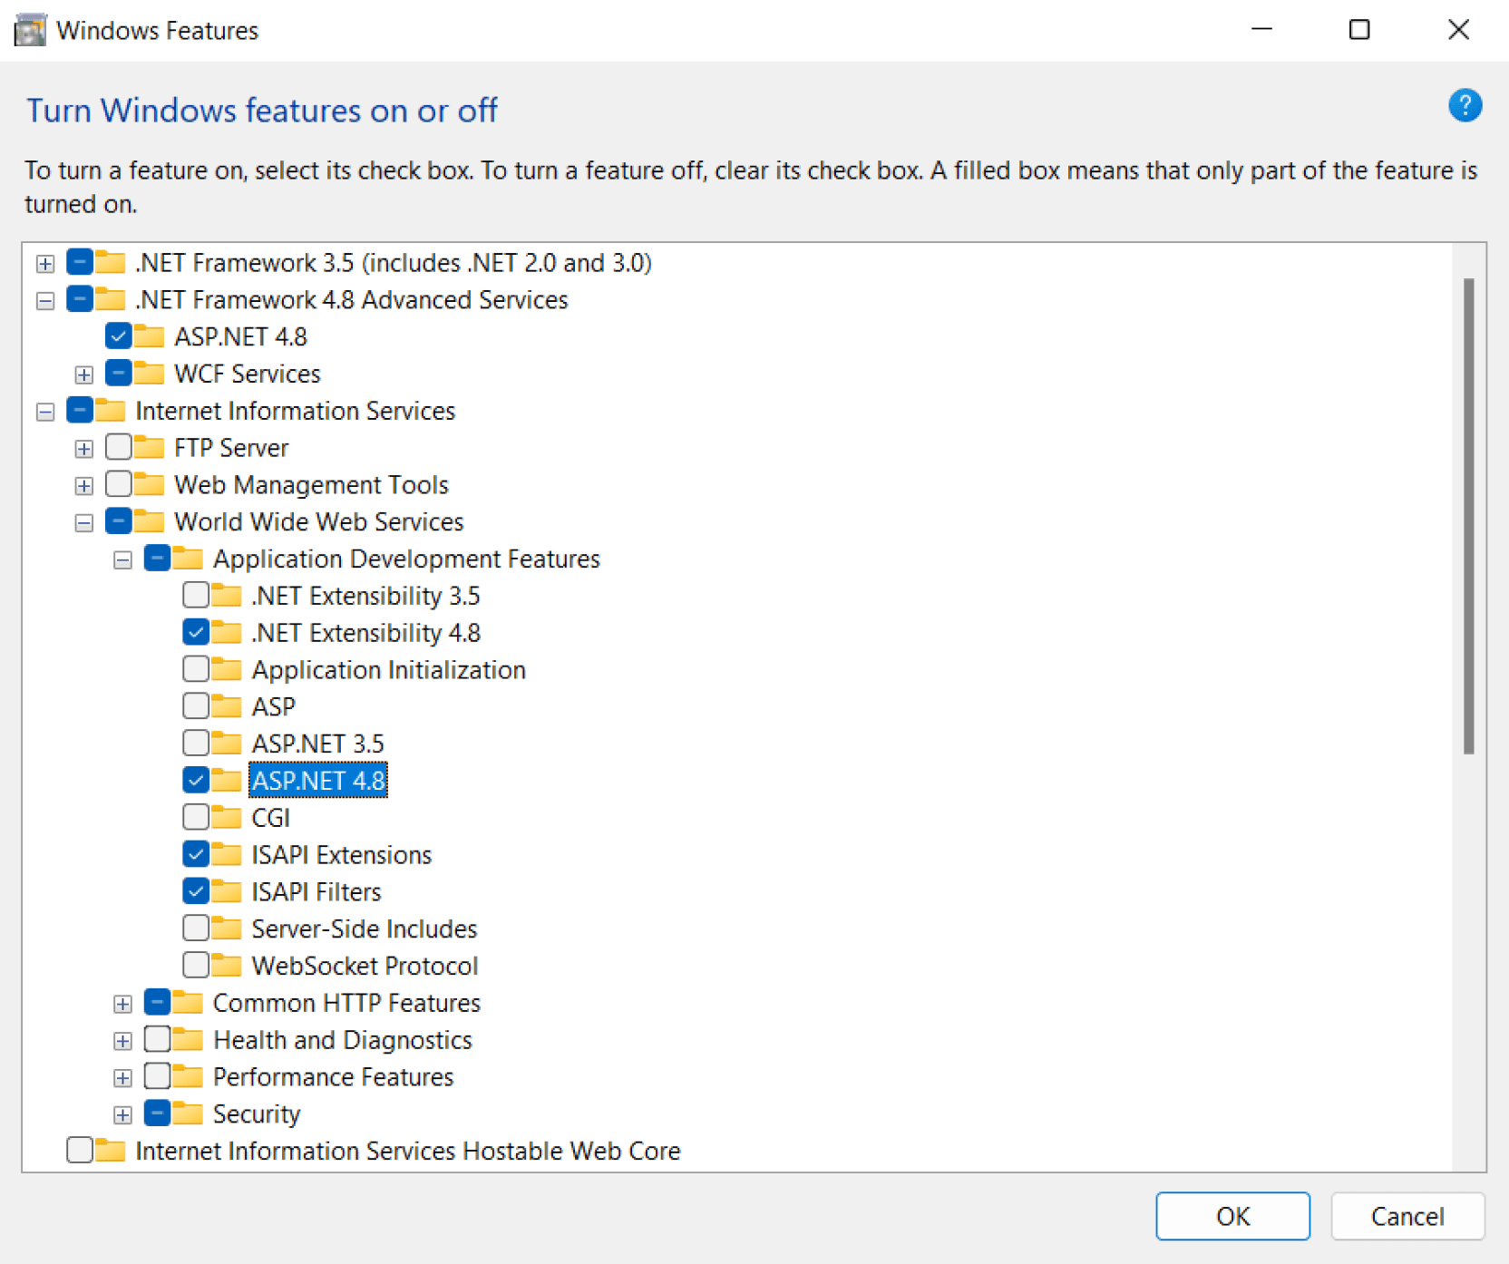Maximize the Windows Features window
This screenshot has height=1264, width=1509.
click(1359, 30)
